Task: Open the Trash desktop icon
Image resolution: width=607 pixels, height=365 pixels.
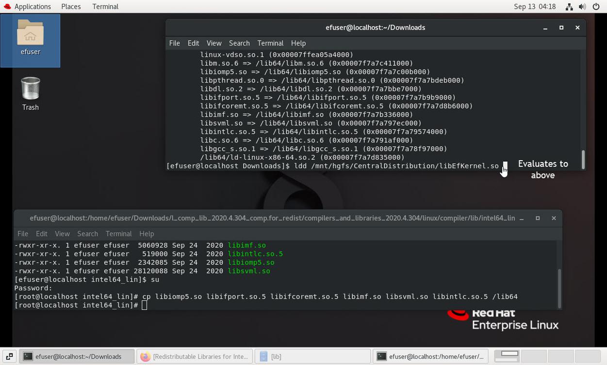Action: (30, 93)
